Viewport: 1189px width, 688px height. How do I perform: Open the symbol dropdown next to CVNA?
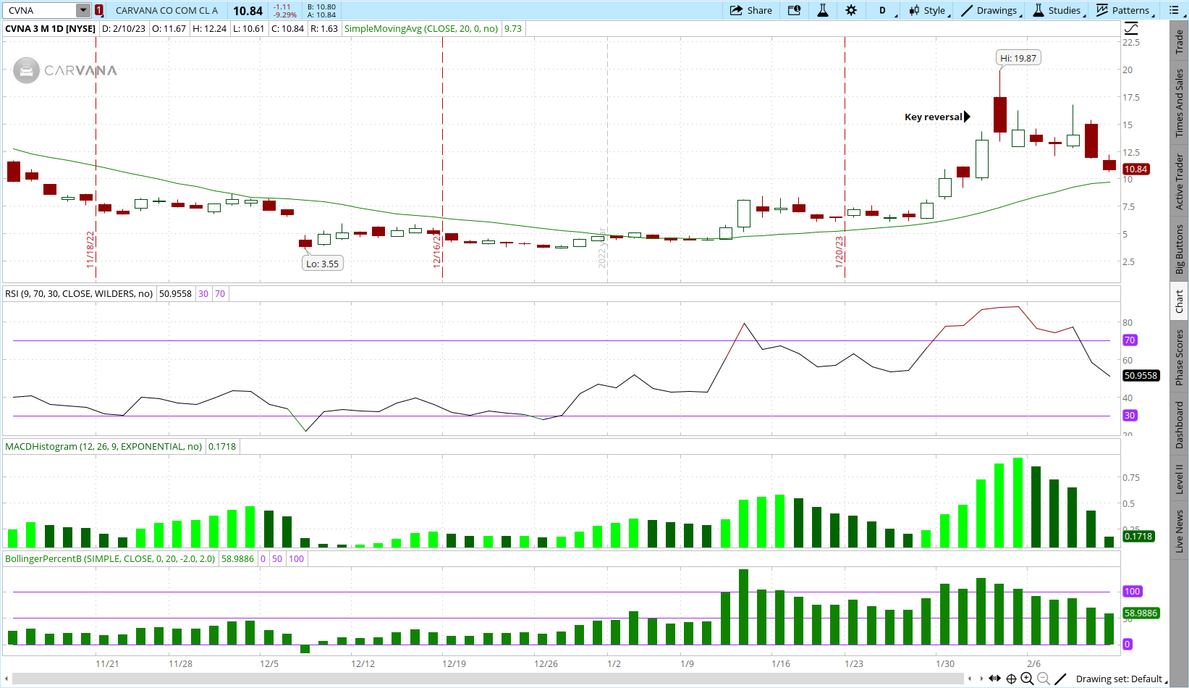point(83,10)
